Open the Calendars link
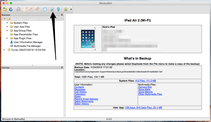 tap(80, 94)
